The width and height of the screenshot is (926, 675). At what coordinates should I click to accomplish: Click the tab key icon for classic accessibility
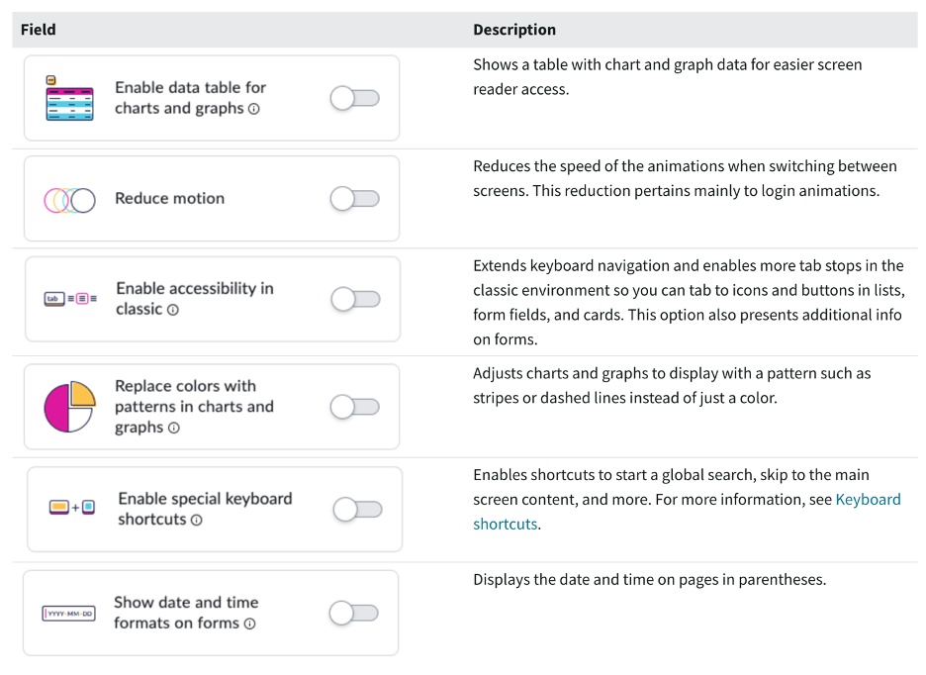67,299
